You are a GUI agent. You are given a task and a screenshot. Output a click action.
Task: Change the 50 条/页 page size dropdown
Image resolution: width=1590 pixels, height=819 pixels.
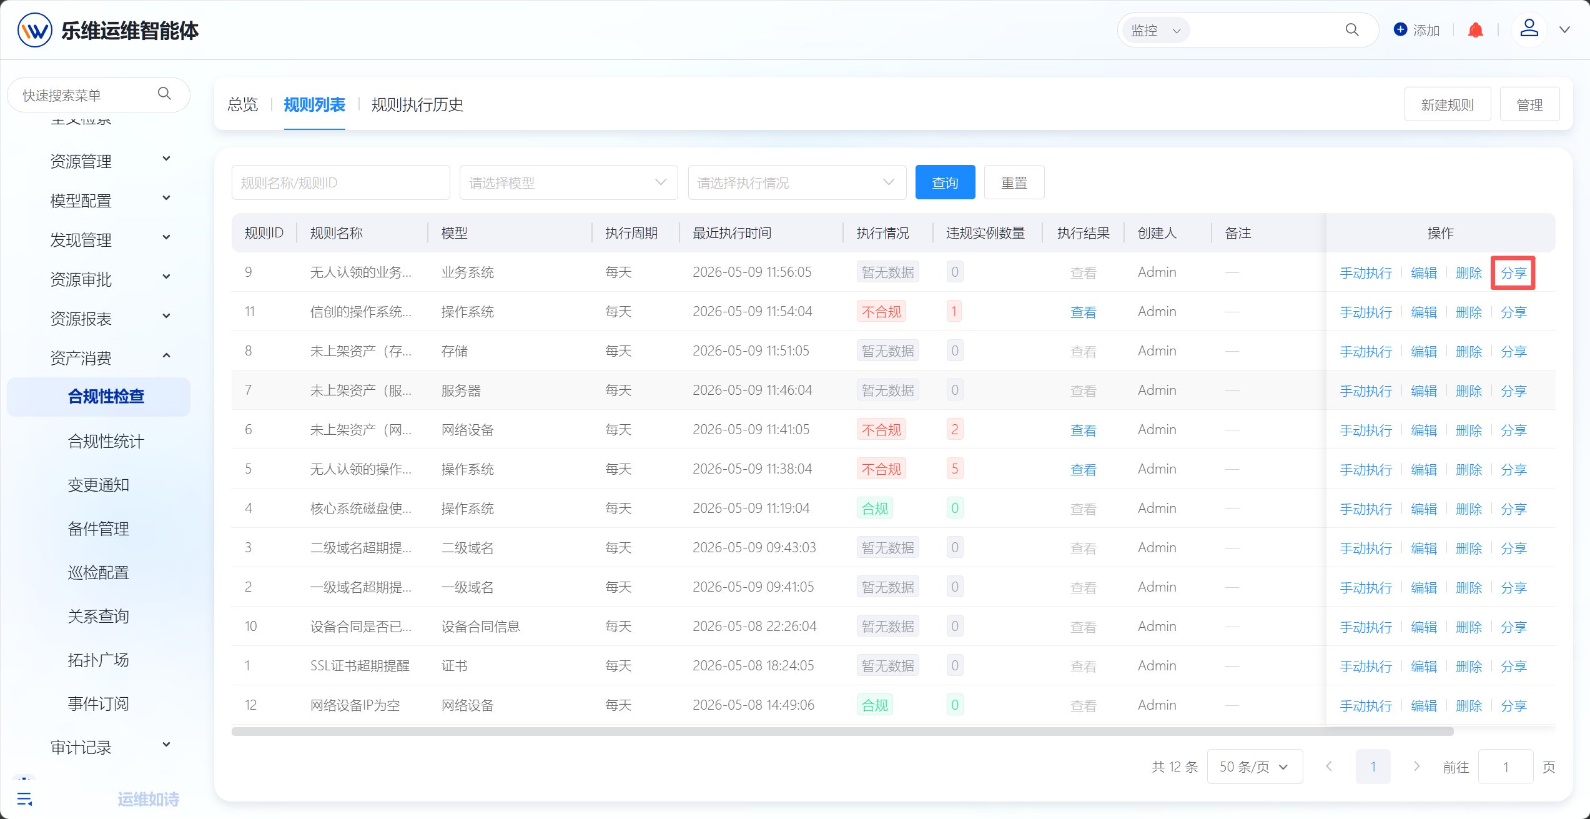coord(1255,767)
